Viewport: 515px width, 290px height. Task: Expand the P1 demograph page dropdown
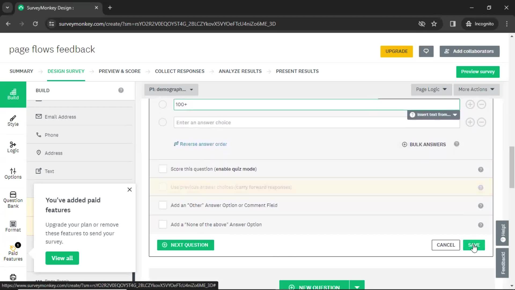[x=191, y=89]
